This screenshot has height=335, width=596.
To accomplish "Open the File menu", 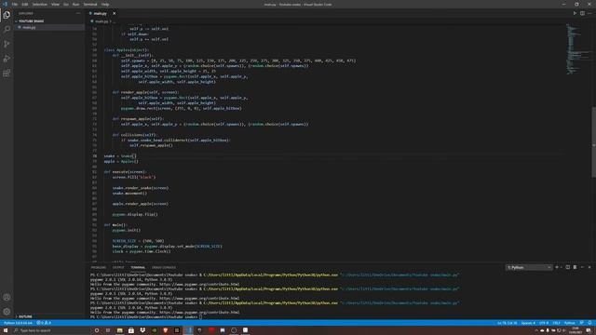I will pos(15,4).
